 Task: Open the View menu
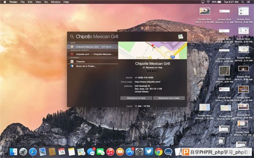click(x=38, y=2)
